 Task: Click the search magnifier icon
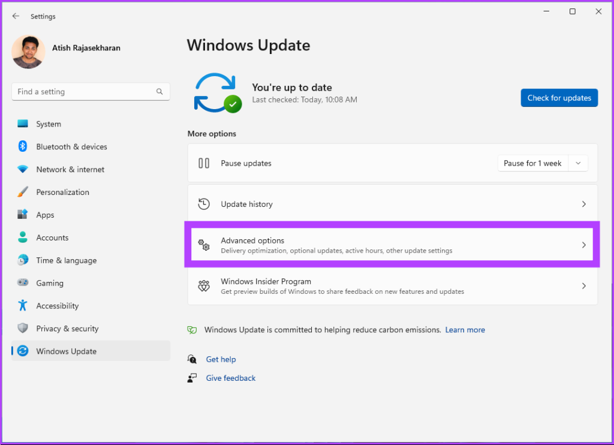pyautogui.click(x=159, y=92)
